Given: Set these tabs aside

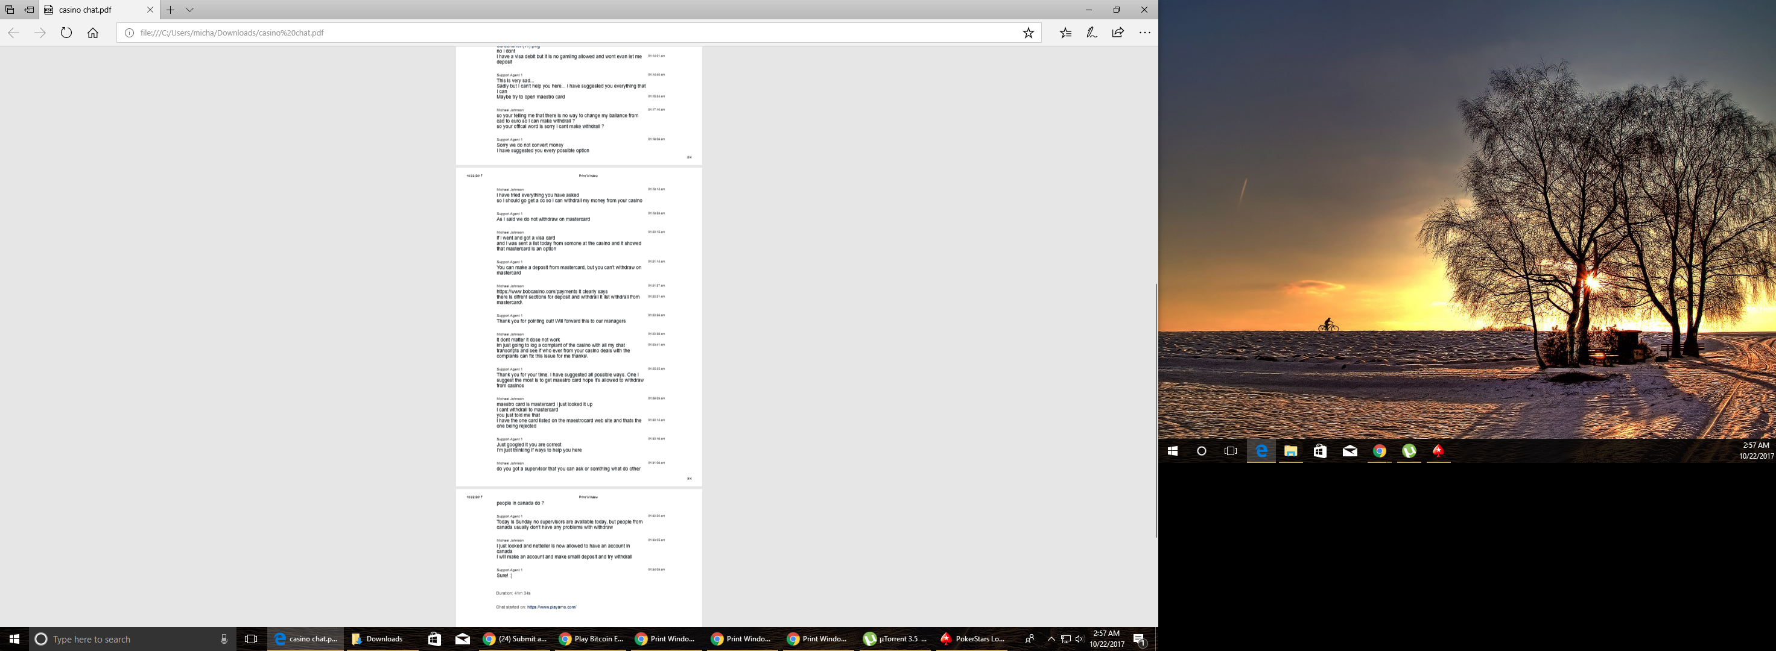Looking at the screenshot, I should [x=29, y=10].
